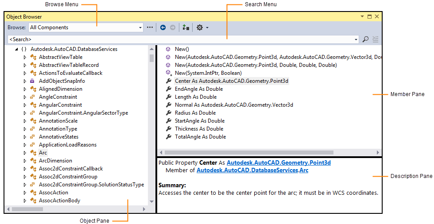The width and height of the screenshot is (434, 224).
Task: Expand the AbstractViewTable node
Action: coord(25,57)
